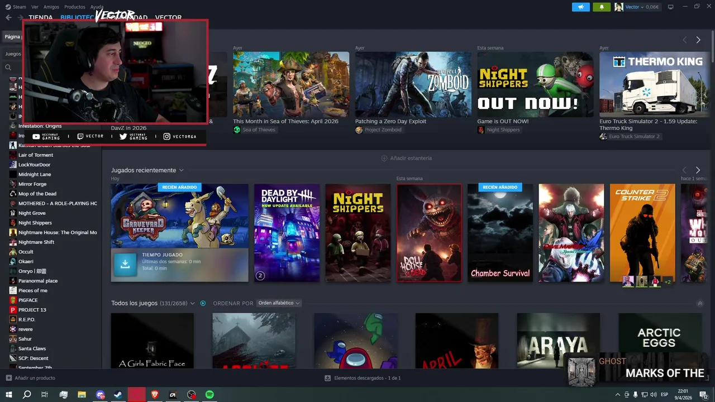Toggle the ready-to-play filter icon beside Todos los juegos
The height and width of the screenshot is (402, 715).
coord(203,303)
